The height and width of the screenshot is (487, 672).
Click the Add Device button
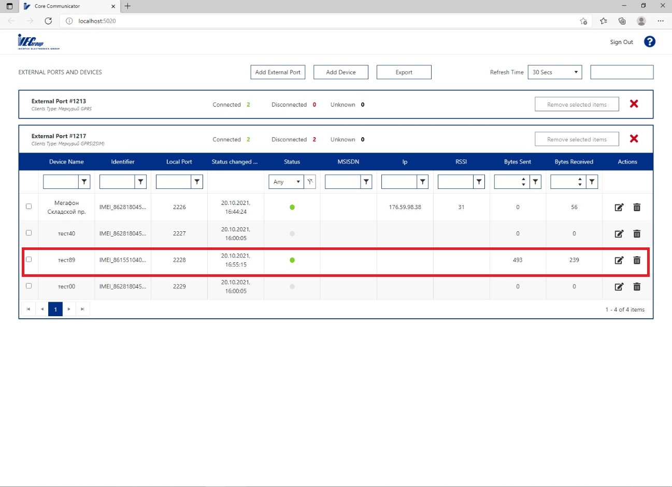coord(341,72)
